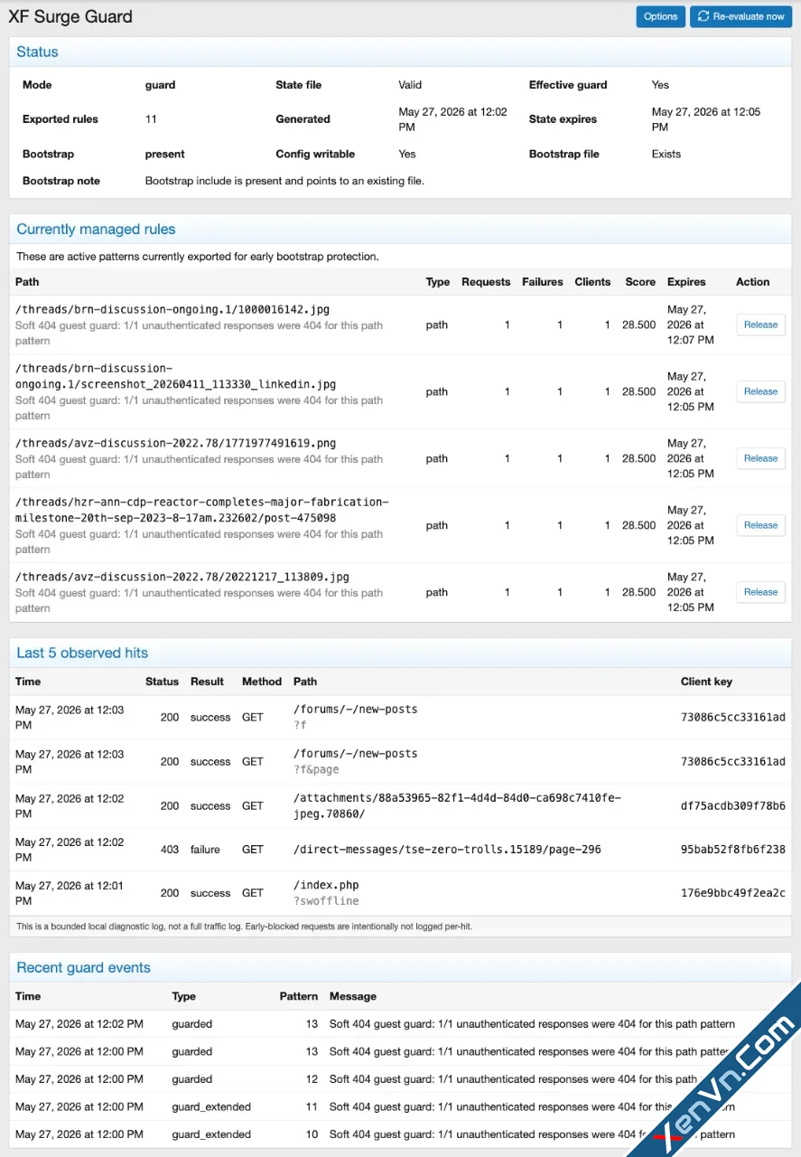
Task: Click client key 95bab52f8fb6f238
Action: (733, 850)
